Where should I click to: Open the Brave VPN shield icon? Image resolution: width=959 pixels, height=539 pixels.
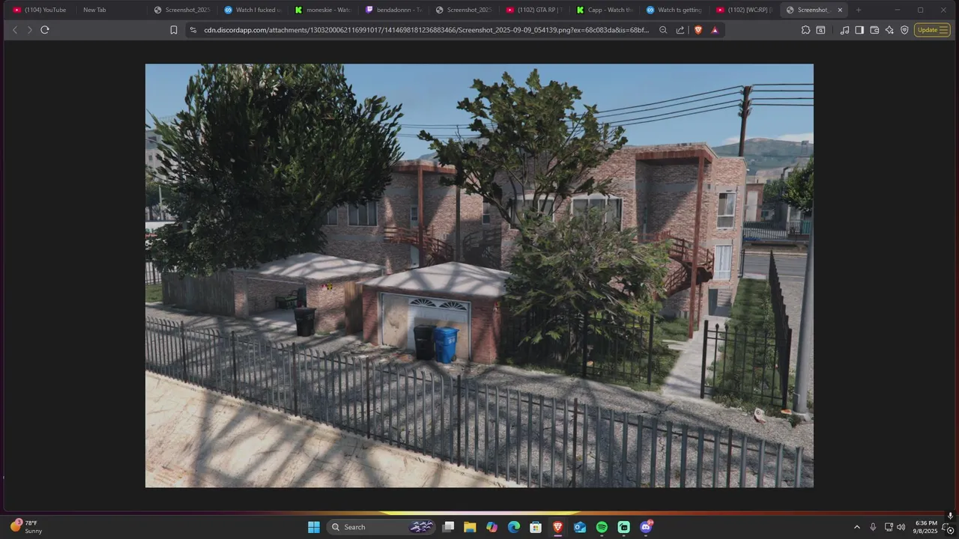pos(904,30)
